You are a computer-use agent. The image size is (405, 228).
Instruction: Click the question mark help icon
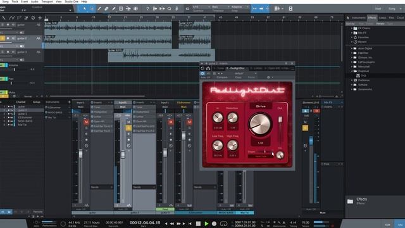tap(147, 9)
